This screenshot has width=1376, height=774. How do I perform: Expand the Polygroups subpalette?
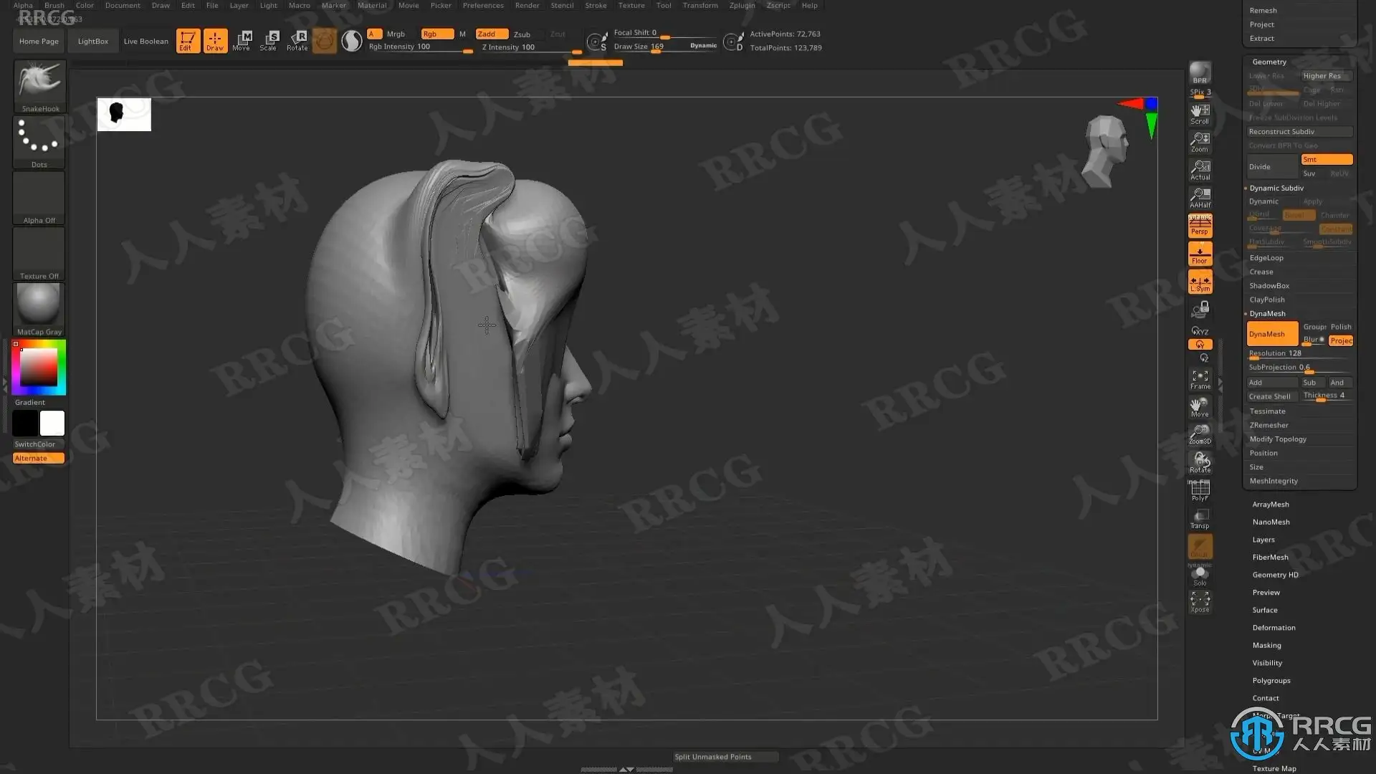[1271, 681]
